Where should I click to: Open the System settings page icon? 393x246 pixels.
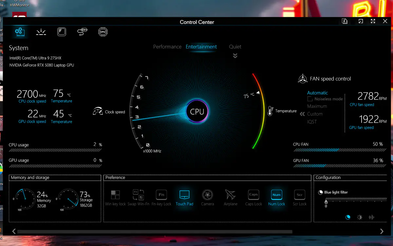[x=20, y=32]
